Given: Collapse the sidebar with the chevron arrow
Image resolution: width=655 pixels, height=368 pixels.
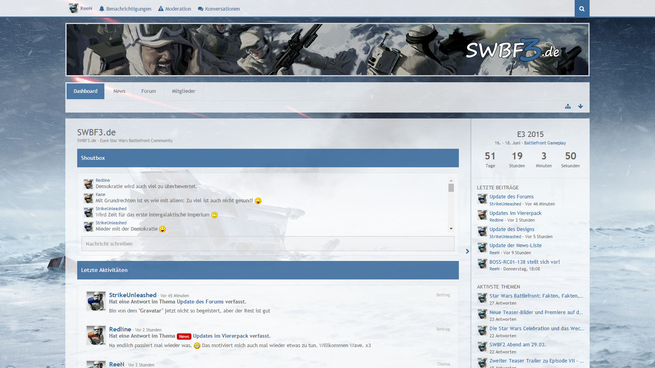Looking at the screenshot, I should tap(468, 251).
